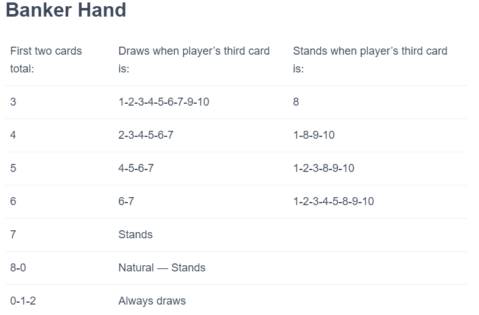Viewport: 479px width, 315px height.
Task: Click draw values 2-3-4-5-6-7
Action: pos(146,135)
